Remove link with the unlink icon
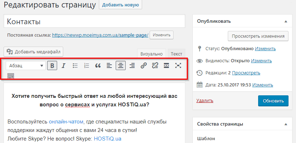This screenshot has width=296, height=143. coord(155,65)
